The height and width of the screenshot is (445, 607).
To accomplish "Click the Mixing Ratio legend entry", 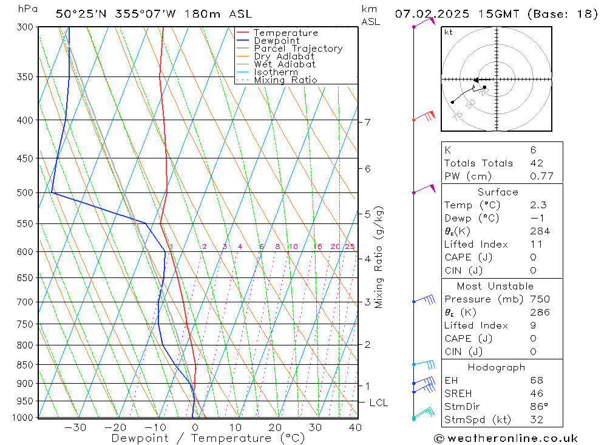I will point(286,80).
